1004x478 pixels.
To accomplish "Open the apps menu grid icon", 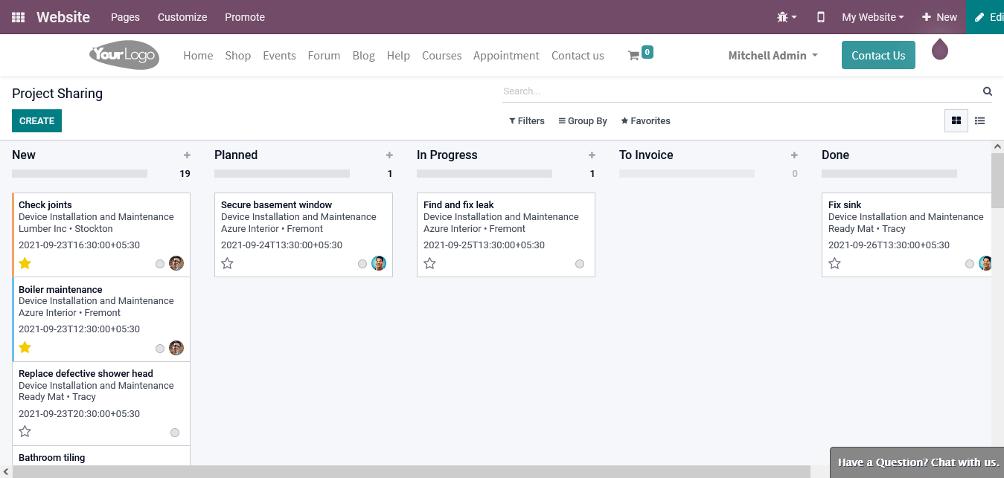I will 16,16.
